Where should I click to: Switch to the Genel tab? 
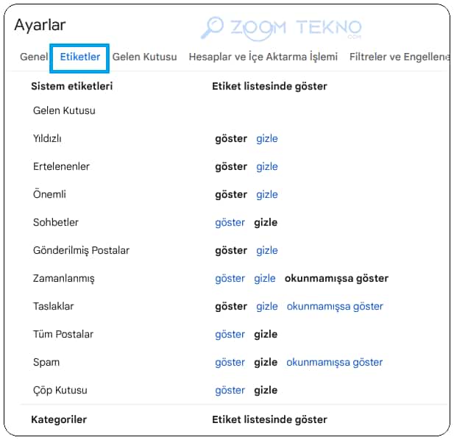(34, 57)
